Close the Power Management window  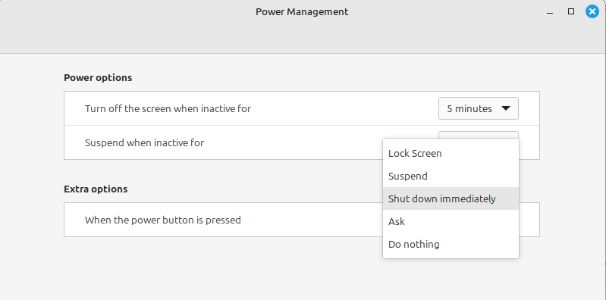592,11
